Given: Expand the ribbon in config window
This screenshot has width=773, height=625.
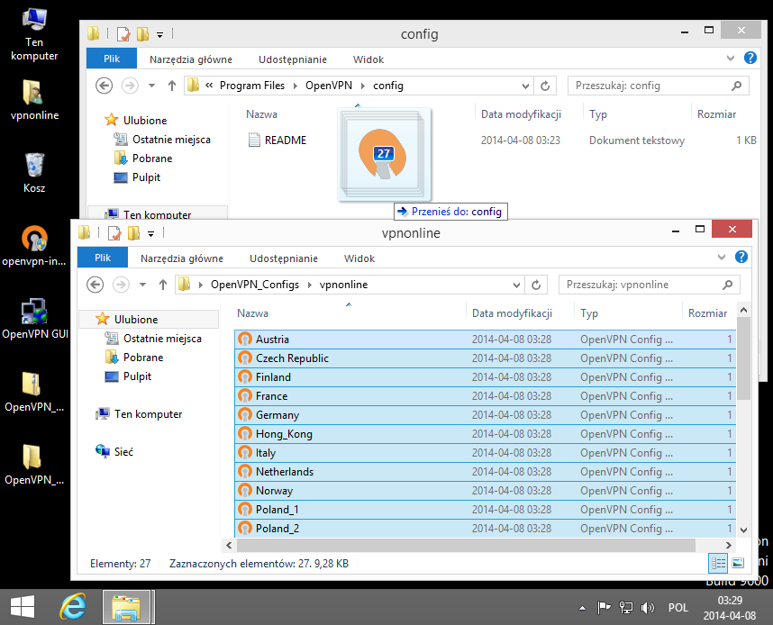Looking at the screenshot, I should pyautogui.click(x=730, y=59).
